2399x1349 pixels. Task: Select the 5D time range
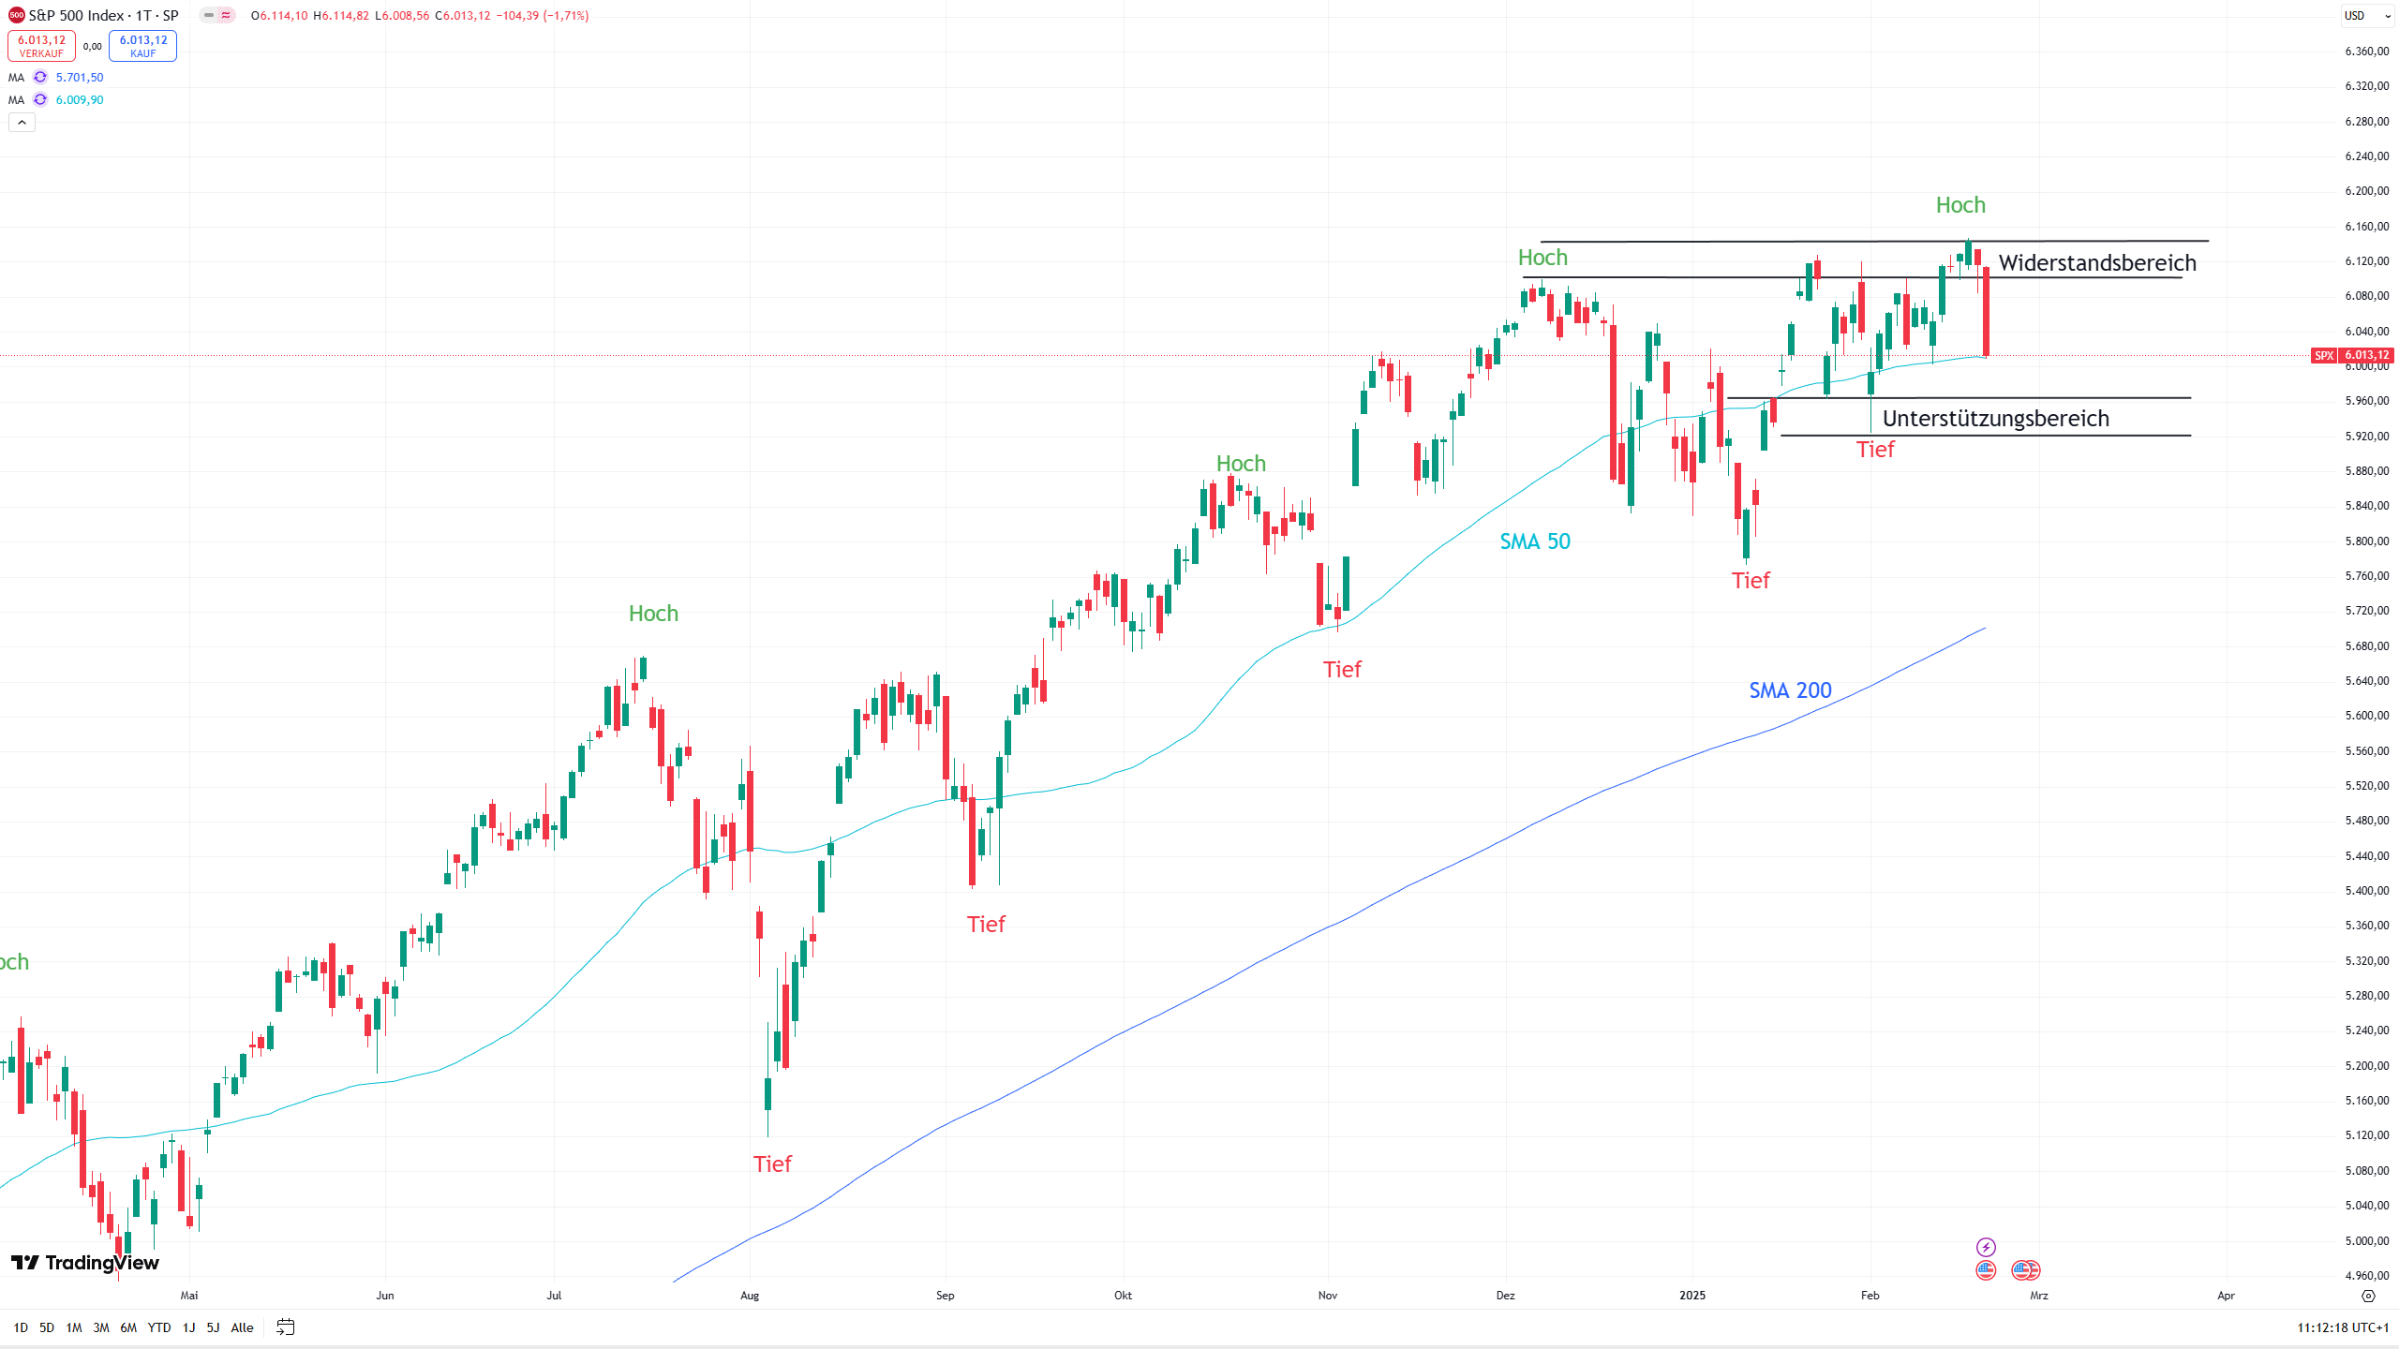click(x=47, y=1327)
